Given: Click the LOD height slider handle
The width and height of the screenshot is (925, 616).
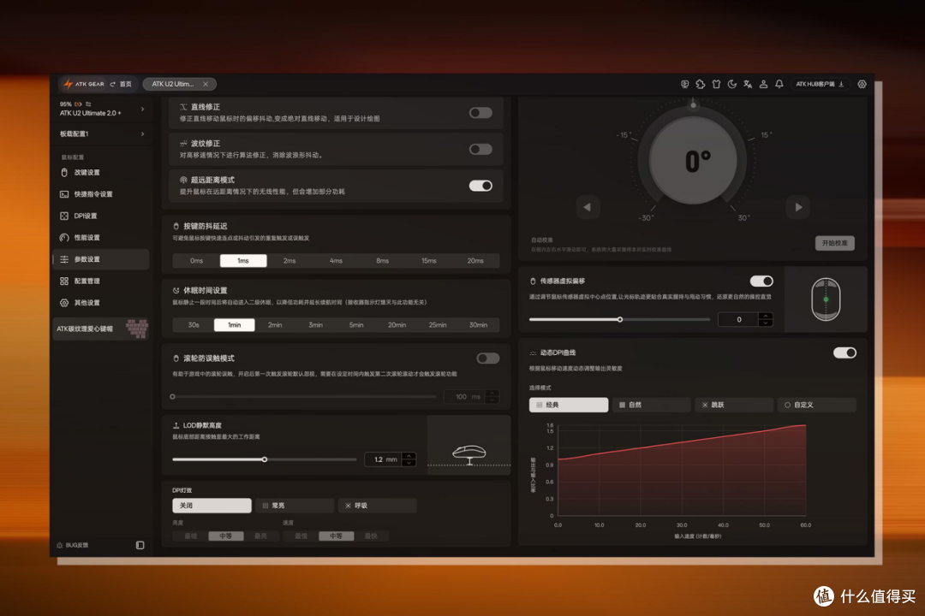Looking at the screenshot, I should (265, 459).
